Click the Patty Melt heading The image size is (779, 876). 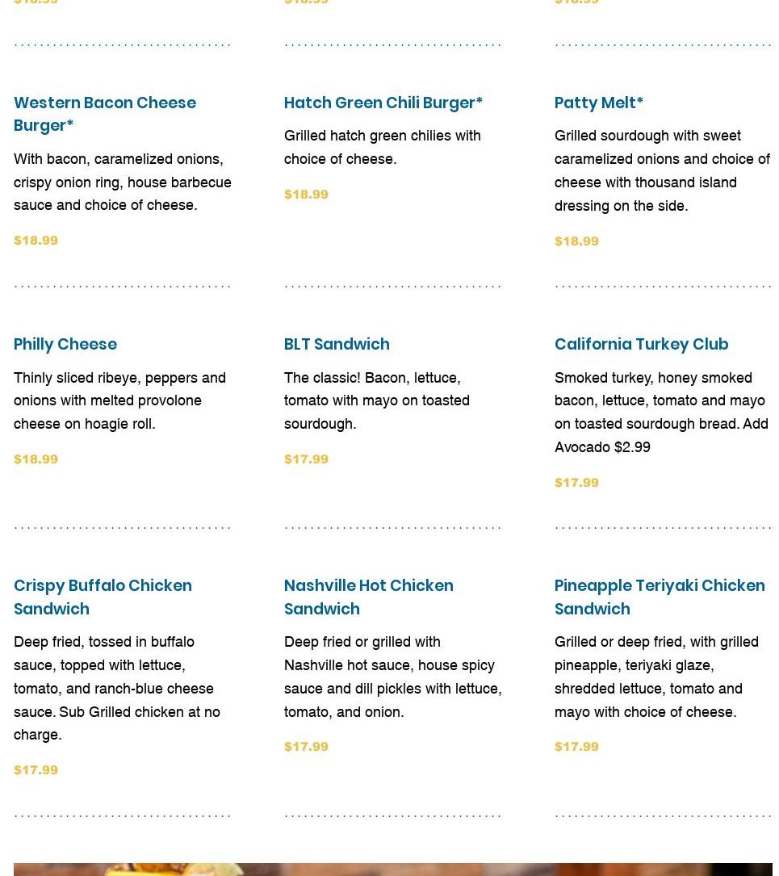coord(598,103)
